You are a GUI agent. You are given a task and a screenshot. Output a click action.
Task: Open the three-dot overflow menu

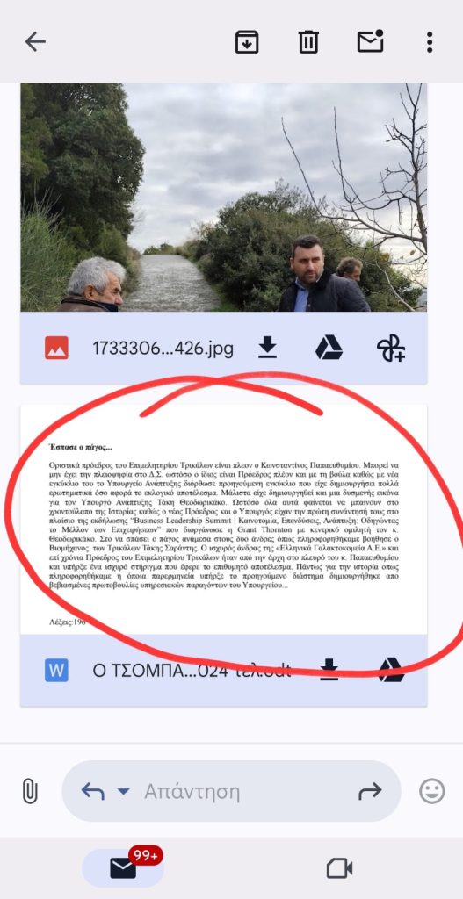click(429, 42)
